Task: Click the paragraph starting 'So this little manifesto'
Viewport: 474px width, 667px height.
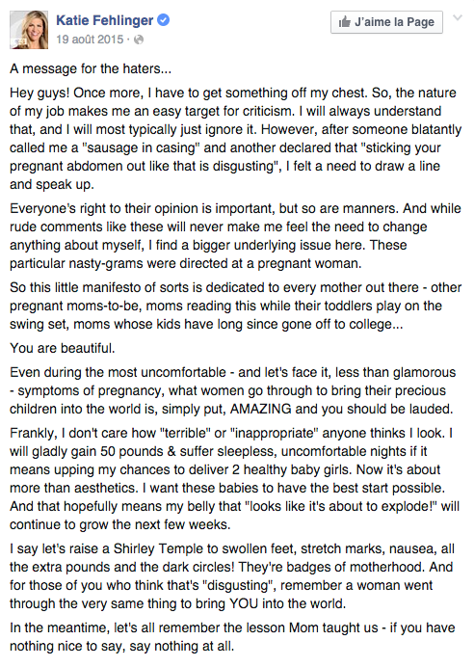Action: coord(235,306)
